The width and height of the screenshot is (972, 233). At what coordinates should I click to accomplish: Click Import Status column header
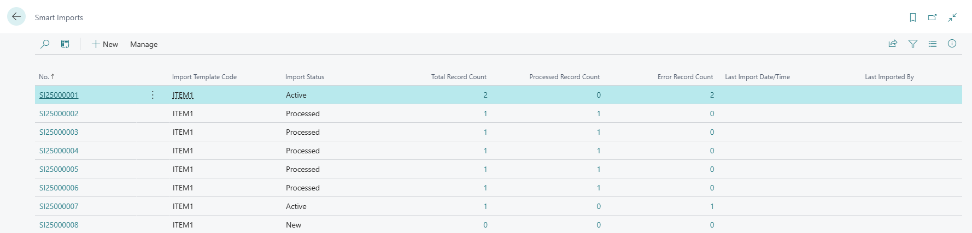(x=305, y=77)
